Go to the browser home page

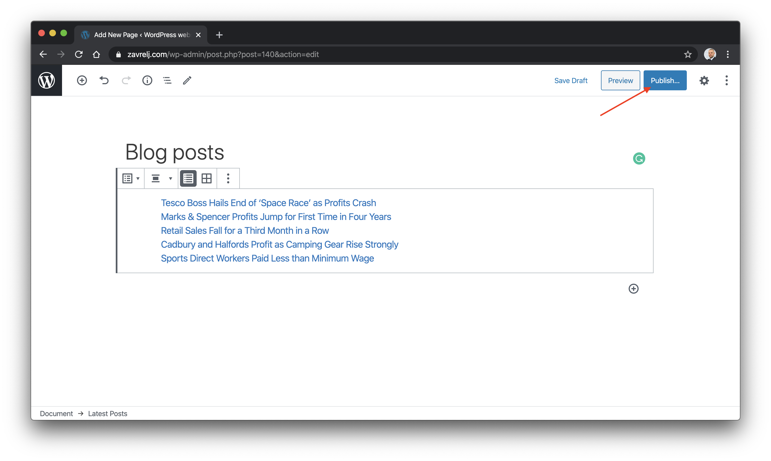[96, 54]
